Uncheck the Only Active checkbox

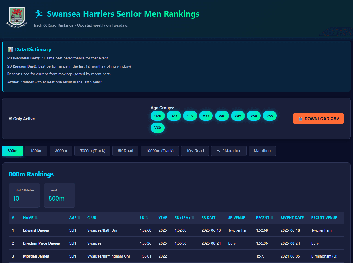[x=10, y=118]
